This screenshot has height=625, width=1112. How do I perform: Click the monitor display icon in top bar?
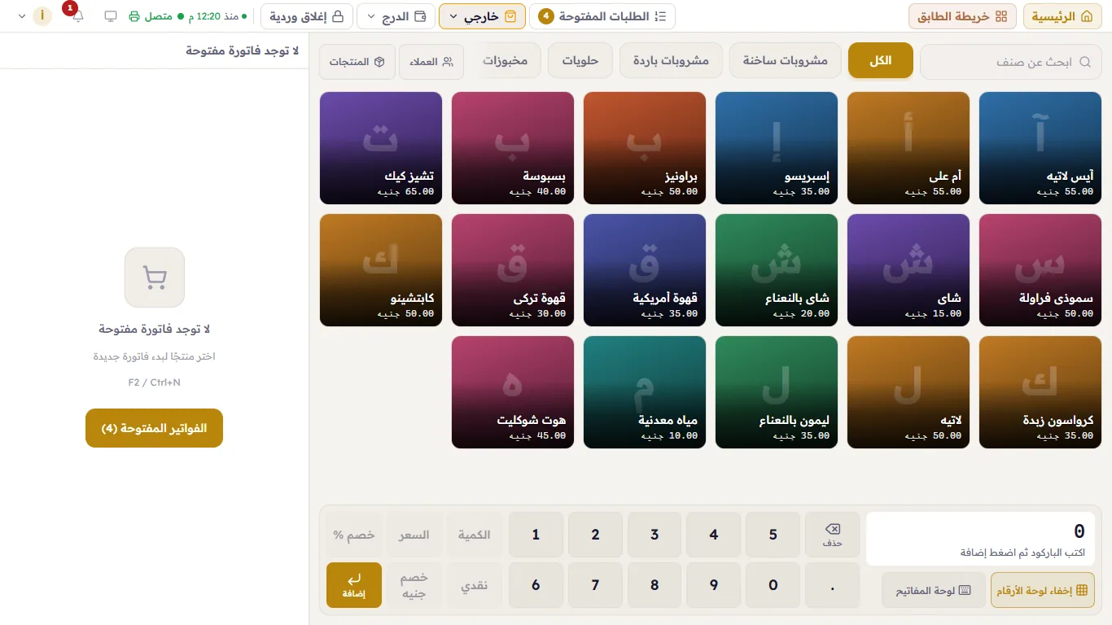(111, 16)
